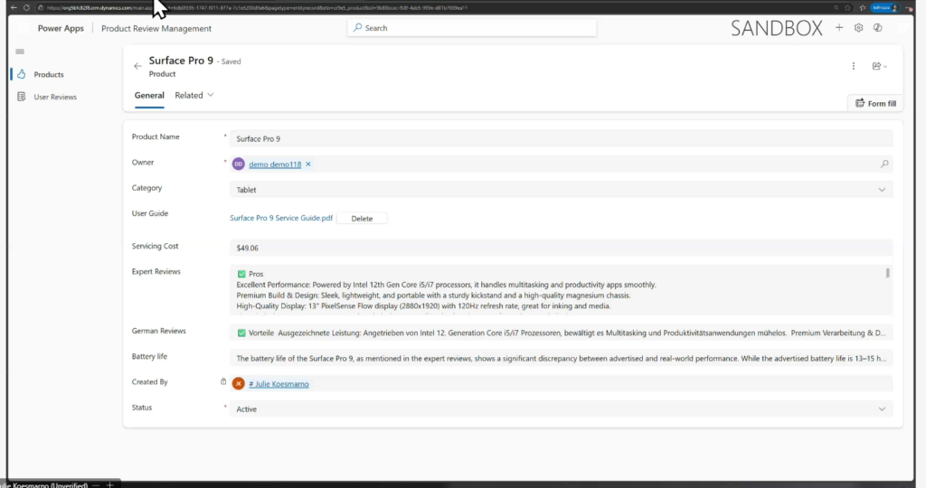Click the Servicing Cost field label
Image resolution: width=926 pixels, height=488 pixels.
pos(155,246)
